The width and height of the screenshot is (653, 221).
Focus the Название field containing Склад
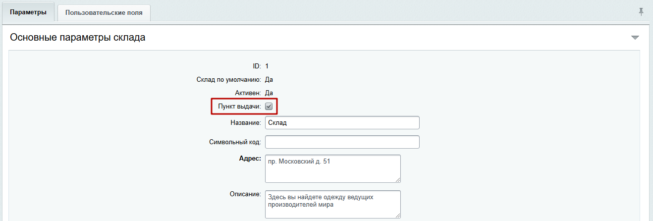click(x=342, y=122)
